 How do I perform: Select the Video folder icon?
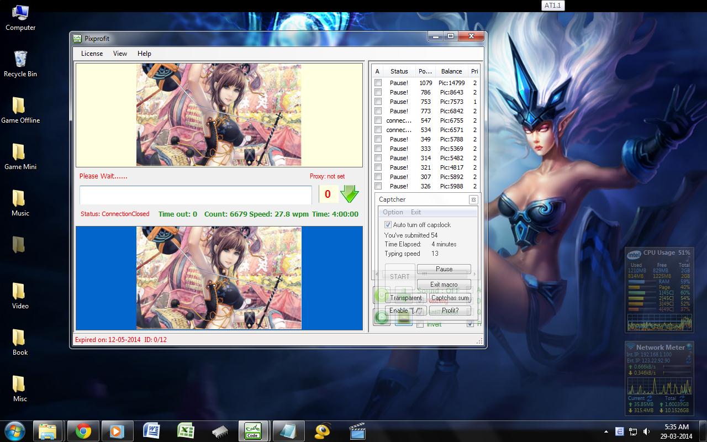[x=20, y=296]
